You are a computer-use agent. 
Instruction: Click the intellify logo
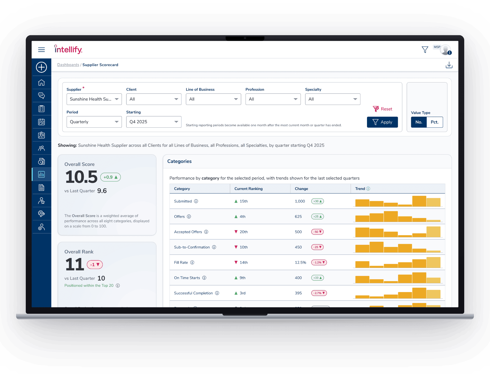tap(68, 49)
